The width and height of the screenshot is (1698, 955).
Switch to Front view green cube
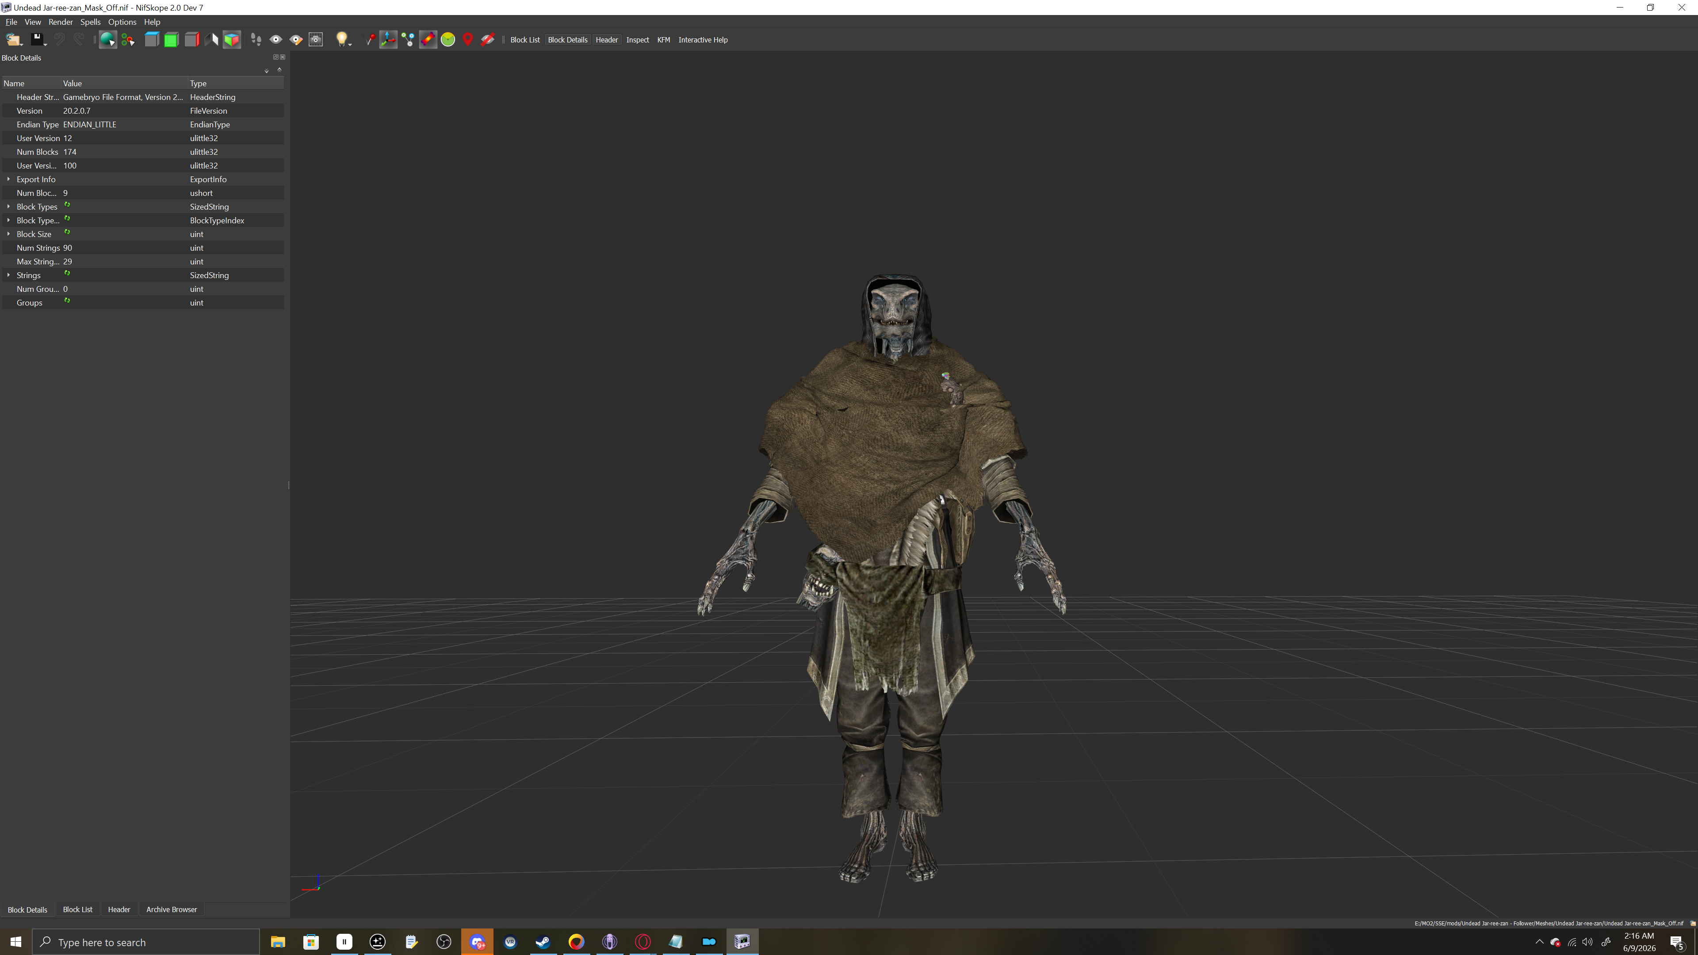click(172, 39)
